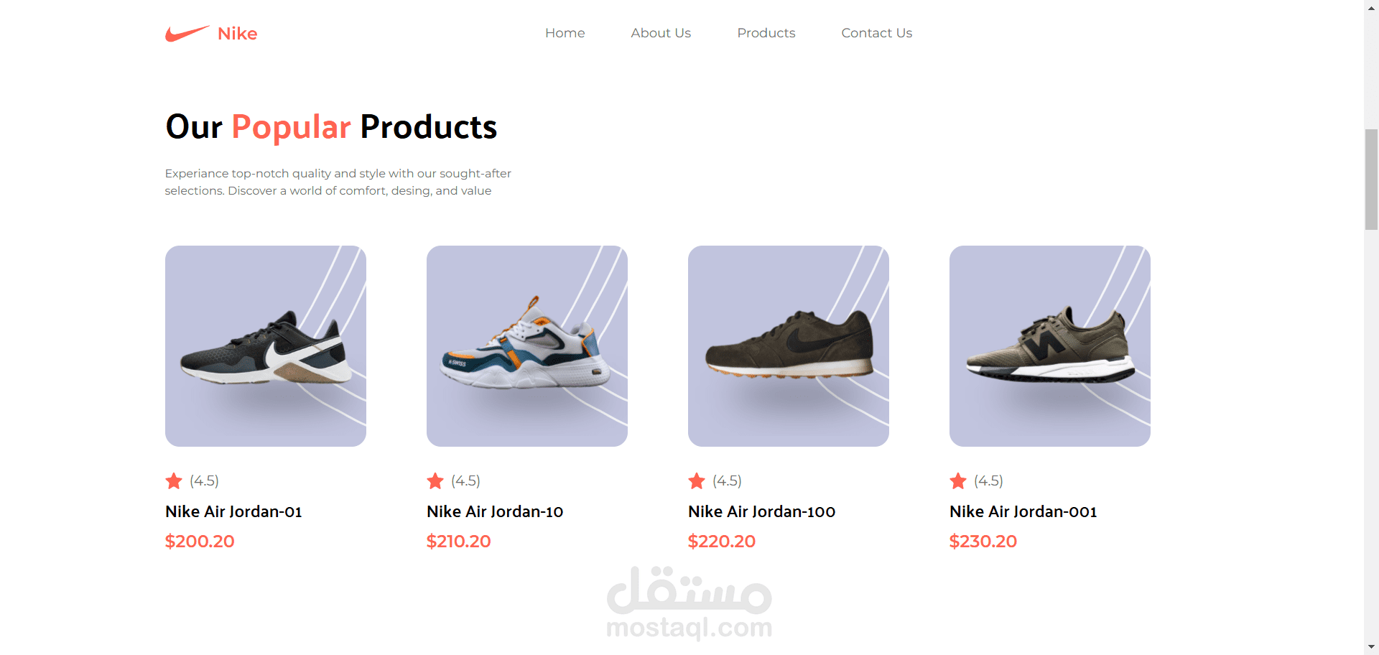Click the scrollbar down arrow
This screenshot has height=655, width=1379.
[x=1371, y=647]
